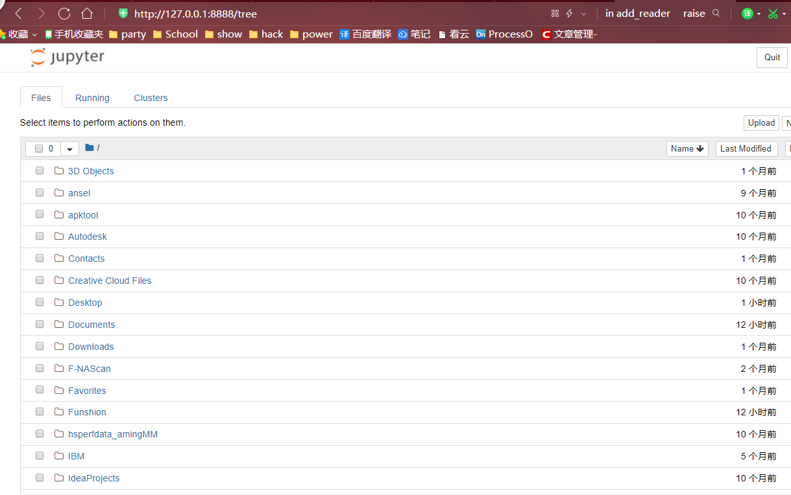Sort files by Name
791x495 pixels.
tap(687, 148)
